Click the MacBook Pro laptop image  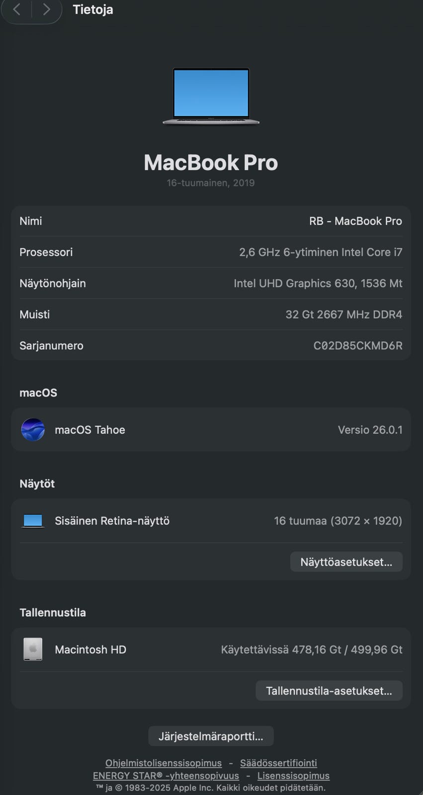(x=211, y=96)
